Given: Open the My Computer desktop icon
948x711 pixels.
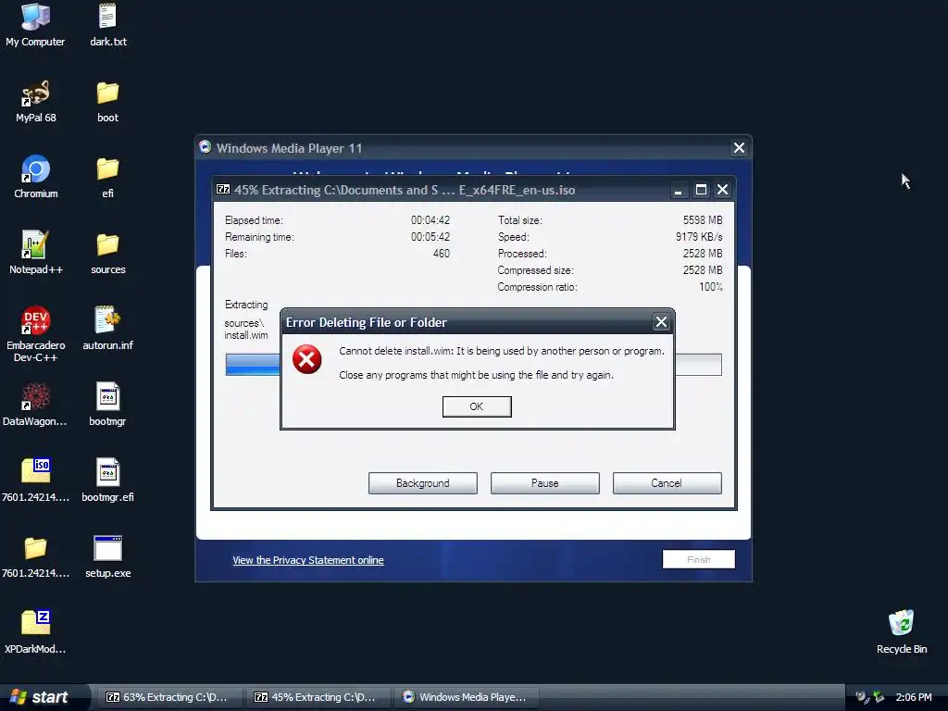Looking at the screenshot, I should click(x=35, y=24).
